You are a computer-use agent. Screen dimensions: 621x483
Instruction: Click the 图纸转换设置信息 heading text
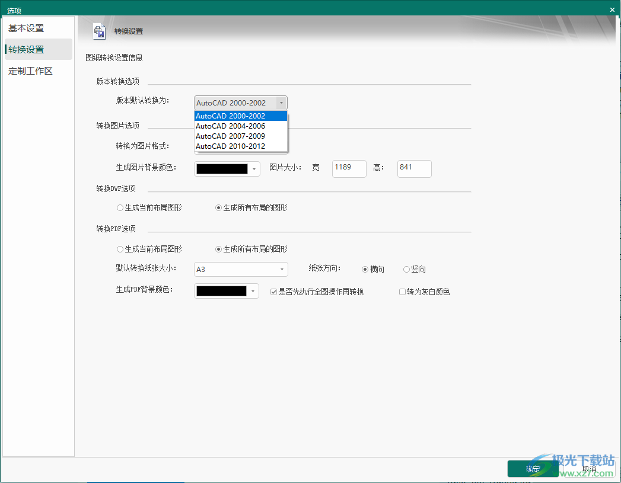pyautogui.click(x=114, y=57)
